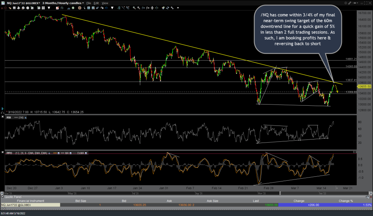
Task: Click the bid price 13655.25
Action: [x=139, y=205]
